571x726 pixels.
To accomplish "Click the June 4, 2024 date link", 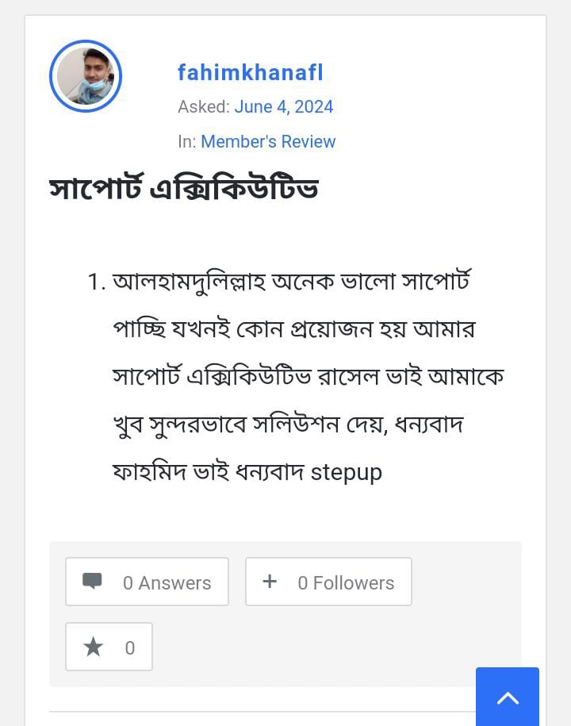I will pyautogui.click(x=283, y=107).
